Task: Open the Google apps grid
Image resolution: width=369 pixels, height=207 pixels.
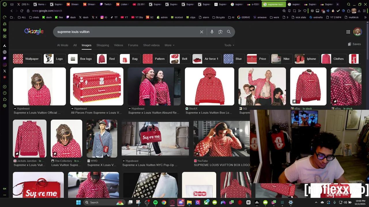Action: pyautogui.click(x=348, y=32)
